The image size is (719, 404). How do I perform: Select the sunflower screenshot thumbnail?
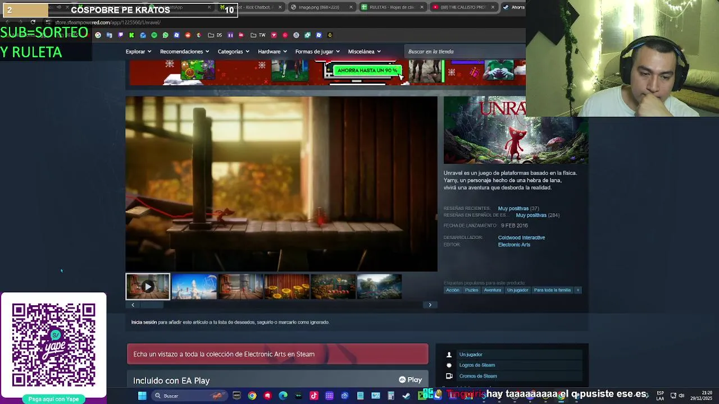pos(286,287)
